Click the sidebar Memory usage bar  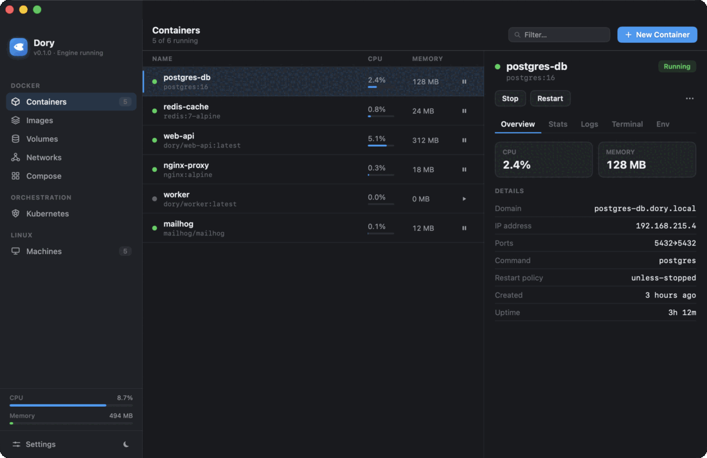pos(71,423)
